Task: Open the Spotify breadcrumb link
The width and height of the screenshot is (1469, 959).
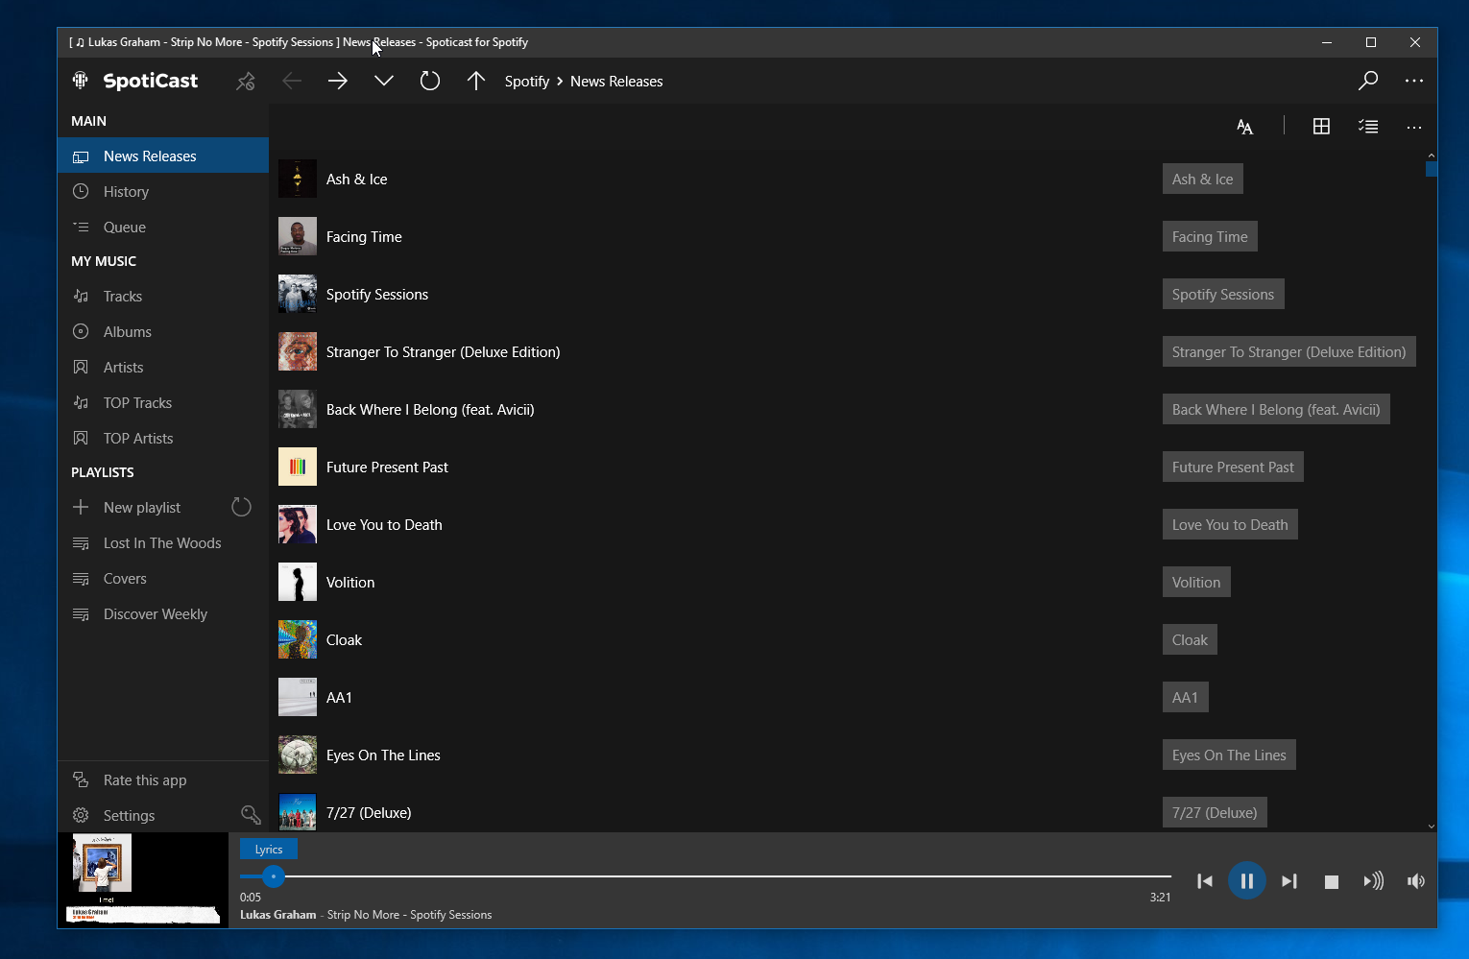Action: coord(527,82)
